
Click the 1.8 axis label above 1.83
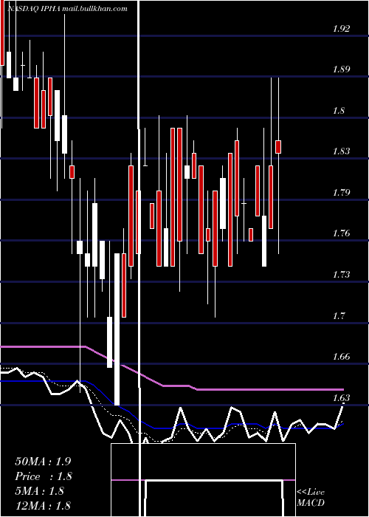(339, 111)
